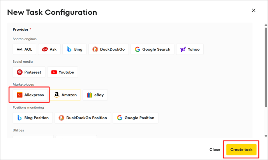268x160 pixels.
Task: Click the scrollbar up arrow
Action: pos(266,25)
